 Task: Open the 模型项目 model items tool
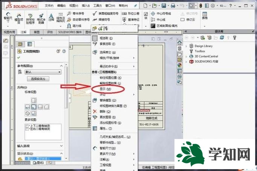pos(19,18)
